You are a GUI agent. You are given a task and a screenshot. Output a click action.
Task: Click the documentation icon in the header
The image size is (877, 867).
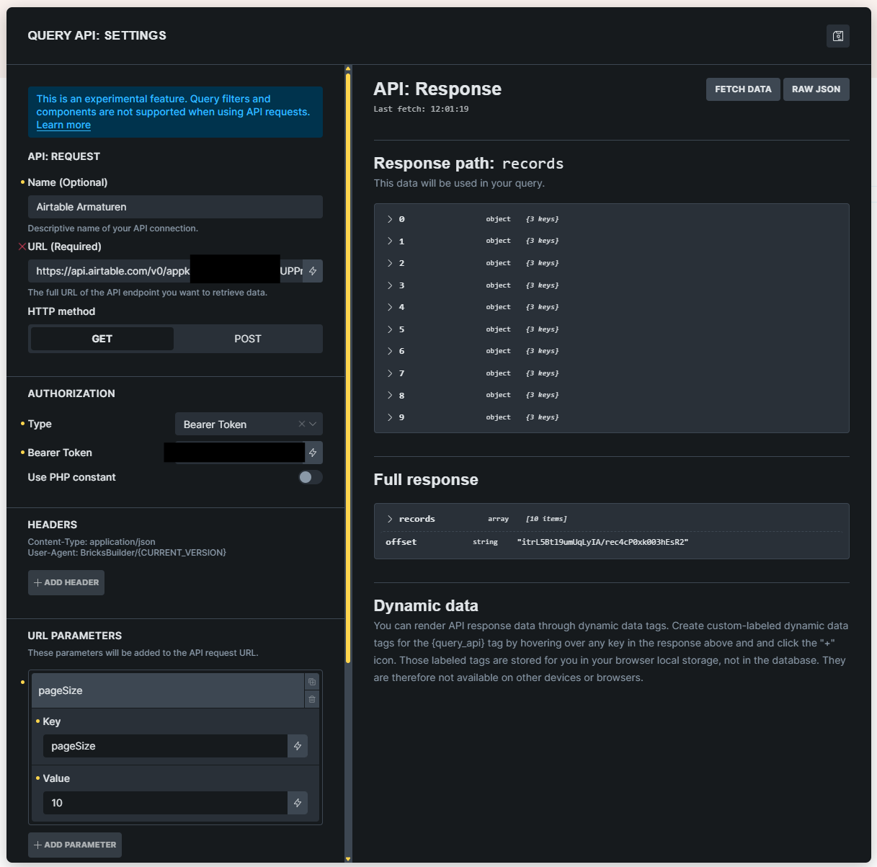[837, 36]
